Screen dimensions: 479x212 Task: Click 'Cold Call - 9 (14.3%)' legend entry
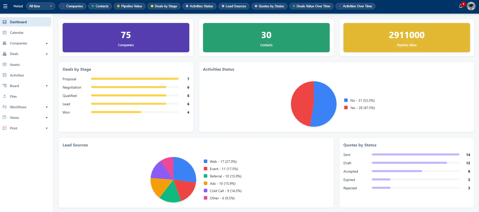pyautogui.click(x=223, y=191)
